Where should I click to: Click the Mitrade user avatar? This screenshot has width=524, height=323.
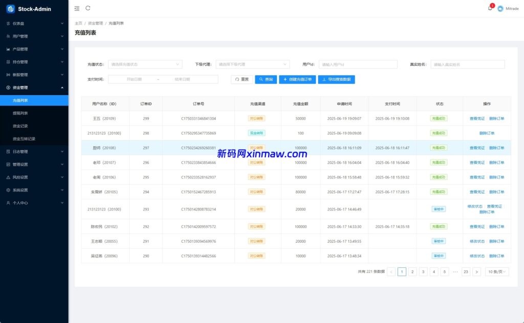pyautogui.click(x=500, y=9)
